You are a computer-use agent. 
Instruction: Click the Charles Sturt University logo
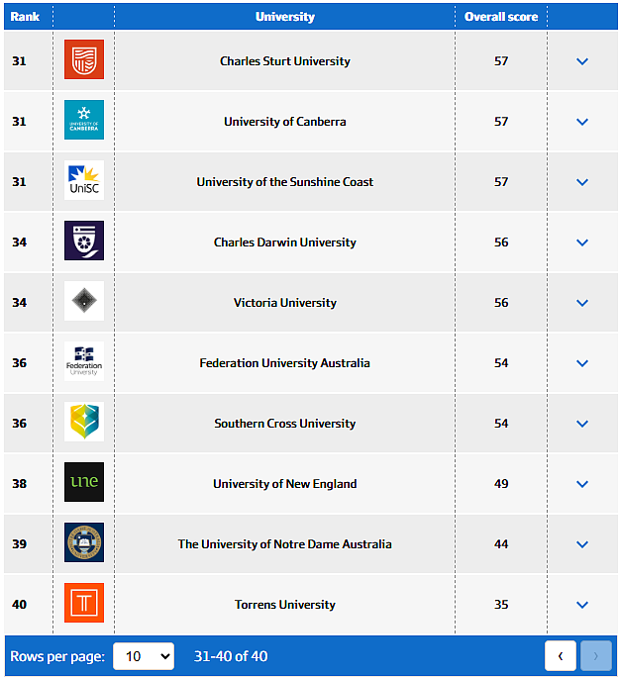(x=84, y=59)
